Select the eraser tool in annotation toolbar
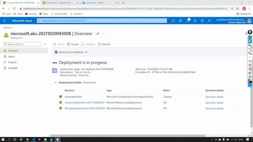Image resolution: width=253 pixels, height=142 pixels. pos(250,53)
